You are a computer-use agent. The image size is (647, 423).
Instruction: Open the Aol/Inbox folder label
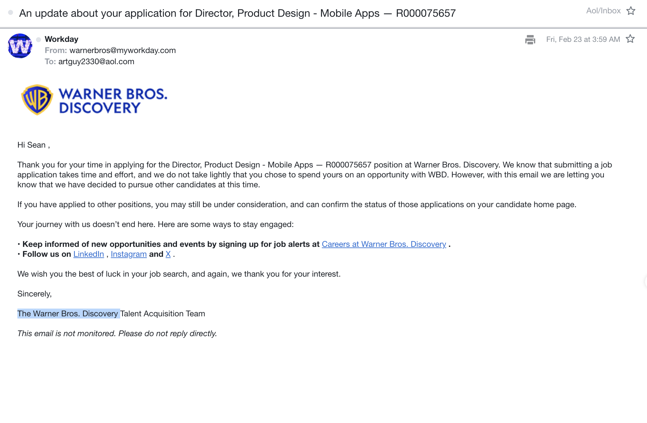click(x=604, y=10)
